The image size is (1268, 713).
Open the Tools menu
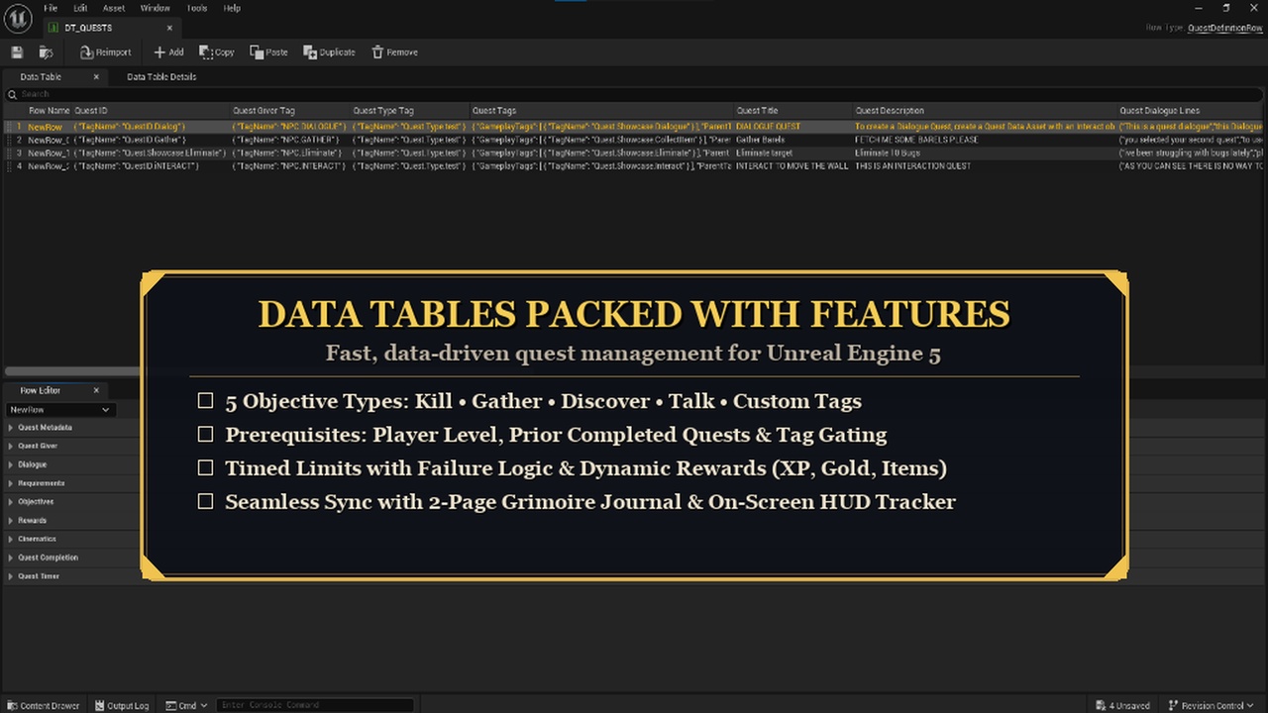[197, 8]
